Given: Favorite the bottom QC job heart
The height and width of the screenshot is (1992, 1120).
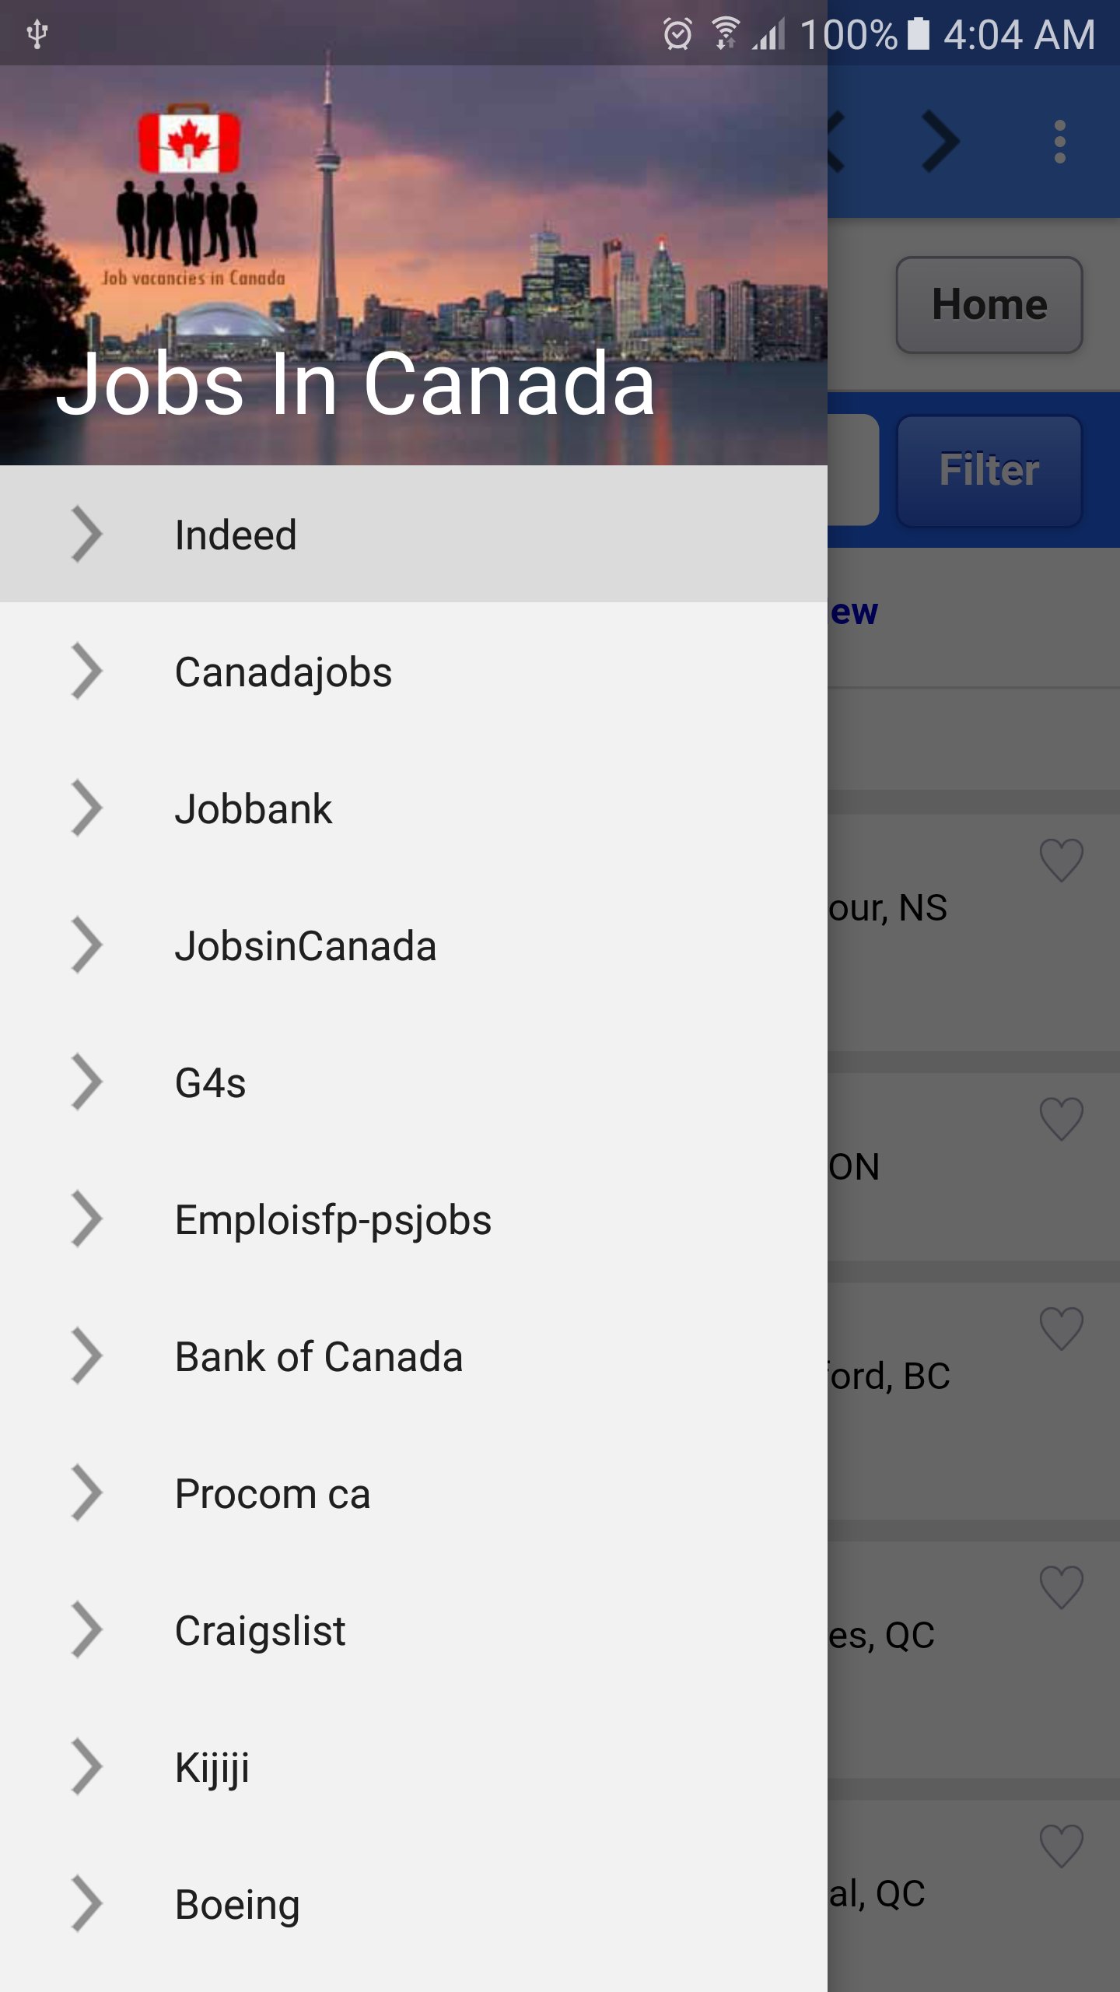Looking at the screenshot, I should click(1061, 1846).
